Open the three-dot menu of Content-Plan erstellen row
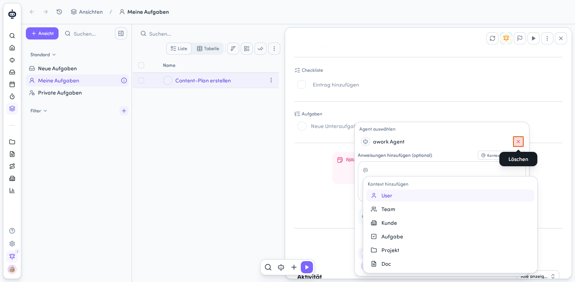This screenshot has width=575, height=282. 271,80
